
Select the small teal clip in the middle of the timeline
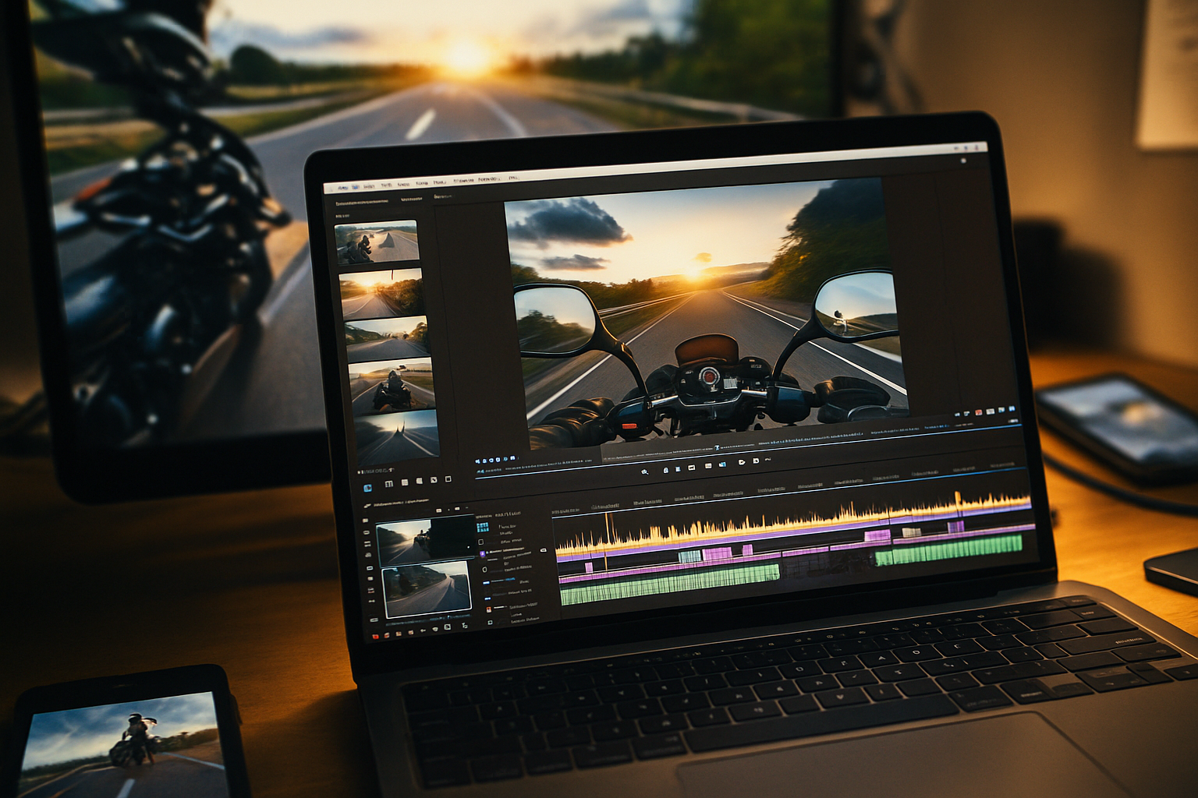click(x=689, y=556)
